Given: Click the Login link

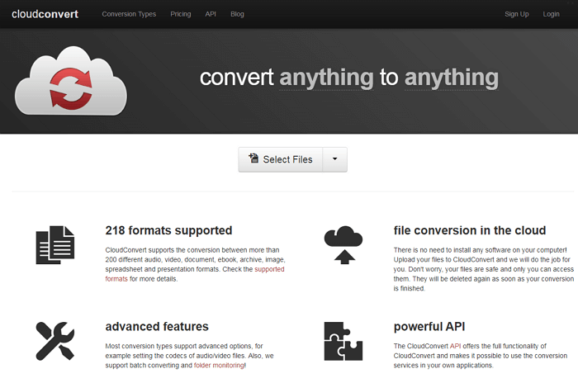Looking at the screenshot, I should pyautogui.click(x=551, y=14).
